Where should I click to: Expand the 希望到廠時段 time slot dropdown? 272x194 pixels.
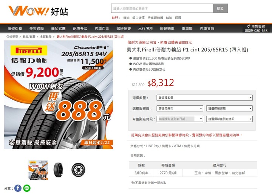[229, 119]
